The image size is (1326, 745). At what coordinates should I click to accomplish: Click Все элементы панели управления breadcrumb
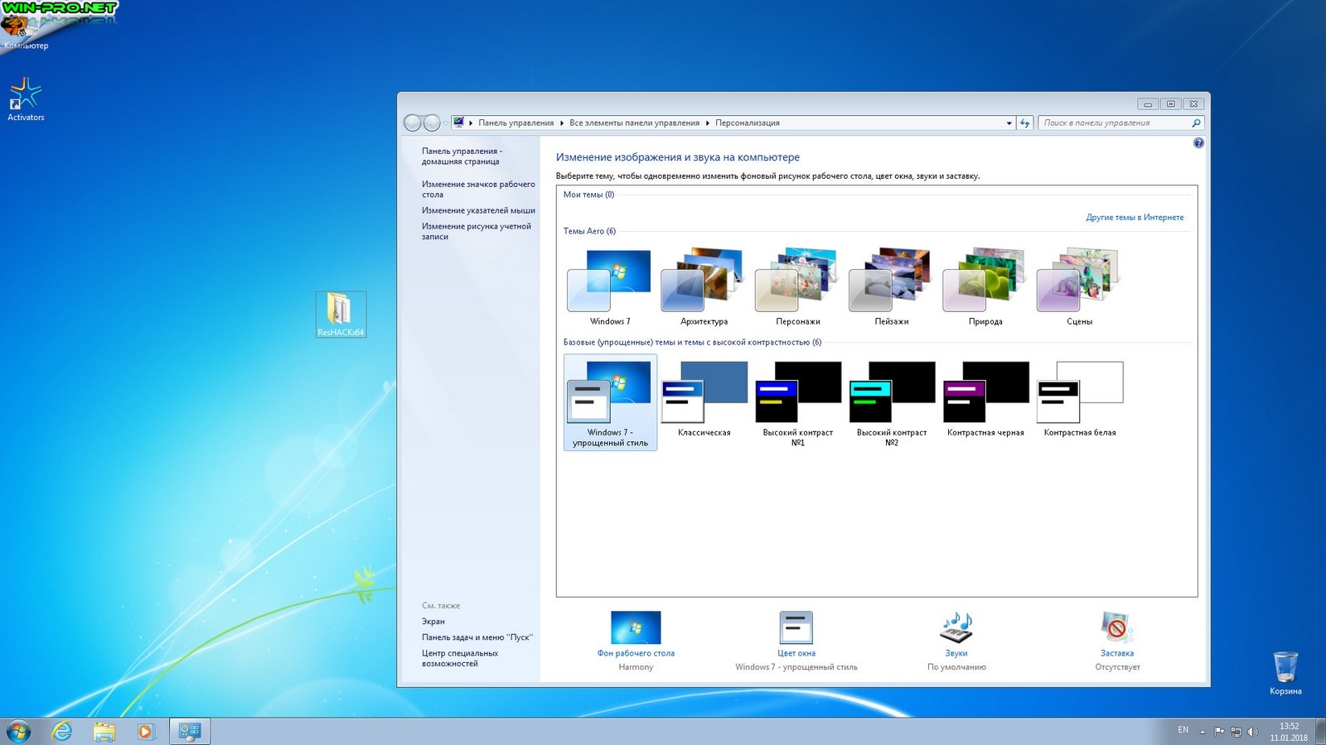634,123
